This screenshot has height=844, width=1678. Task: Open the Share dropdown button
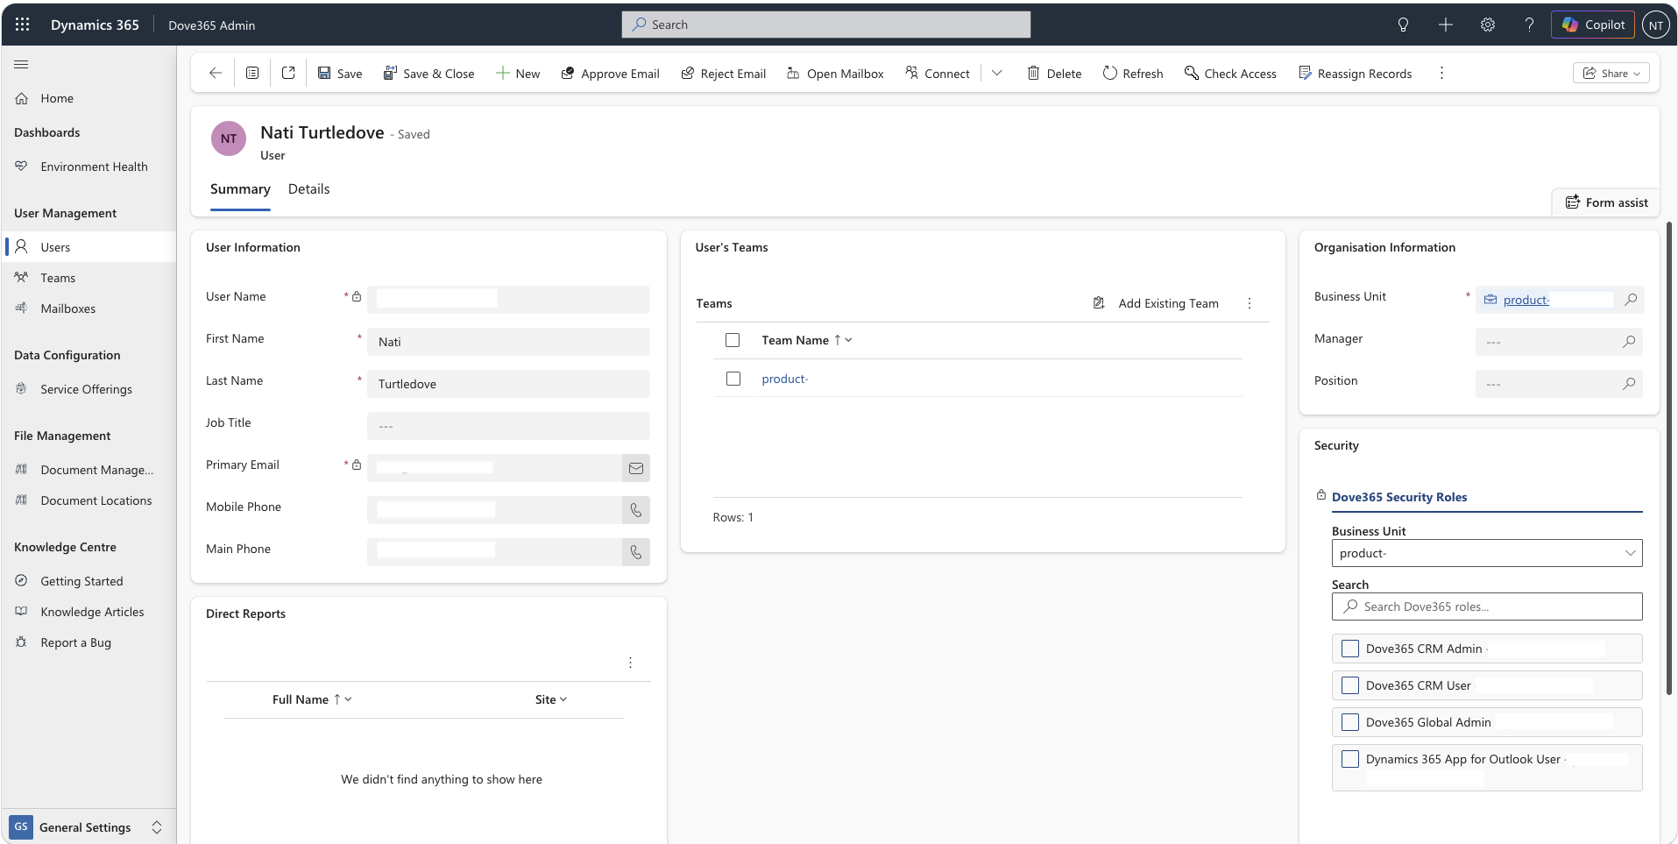tap(1611, 74)
